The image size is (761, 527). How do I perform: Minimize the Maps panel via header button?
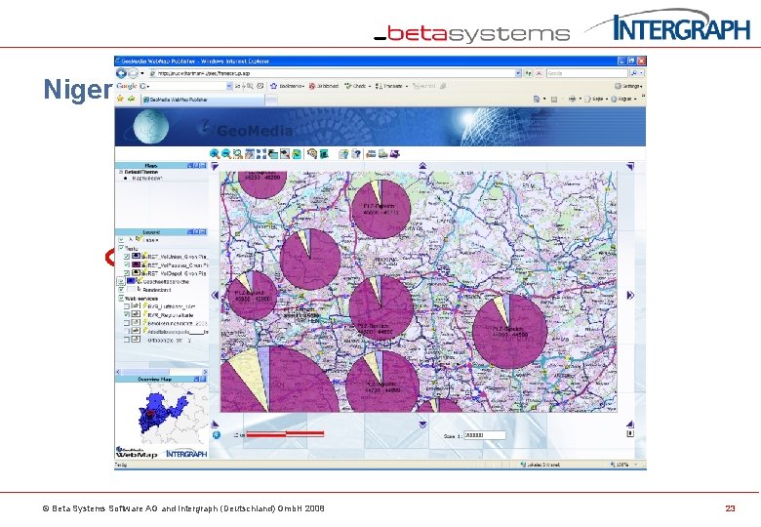click(190, 166)
